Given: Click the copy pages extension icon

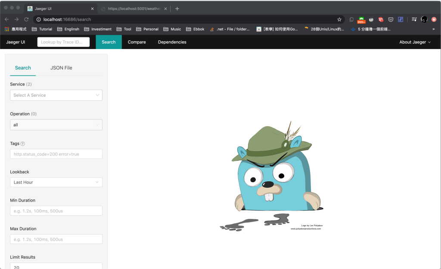Looking at the screenshot, I should click(351, 19).
